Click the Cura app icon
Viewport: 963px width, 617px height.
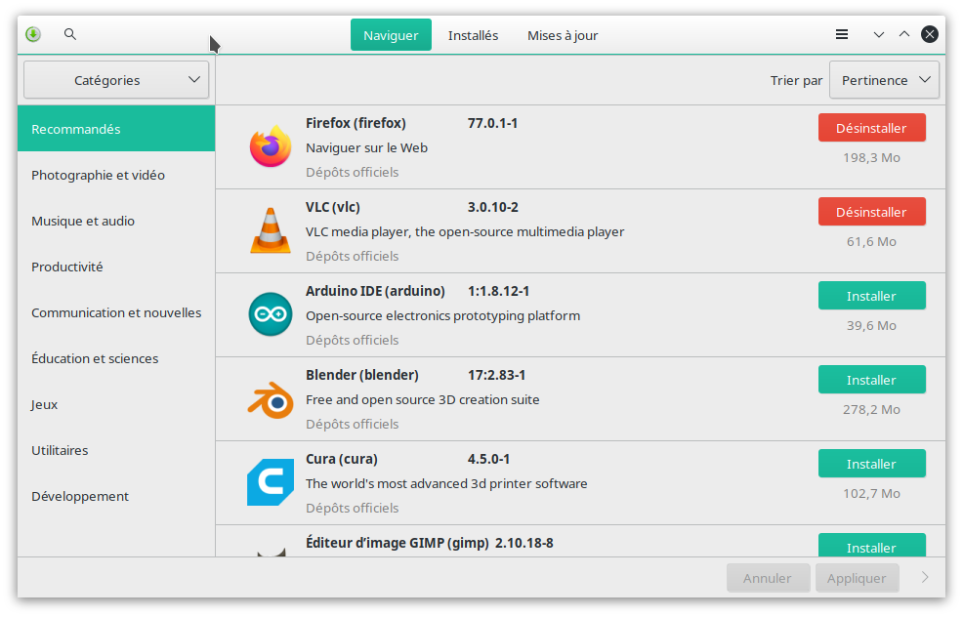point(271,482)
